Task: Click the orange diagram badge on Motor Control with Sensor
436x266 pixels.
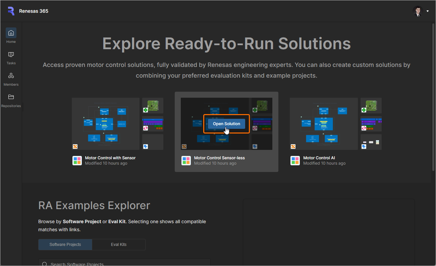Action: (75, 147)
